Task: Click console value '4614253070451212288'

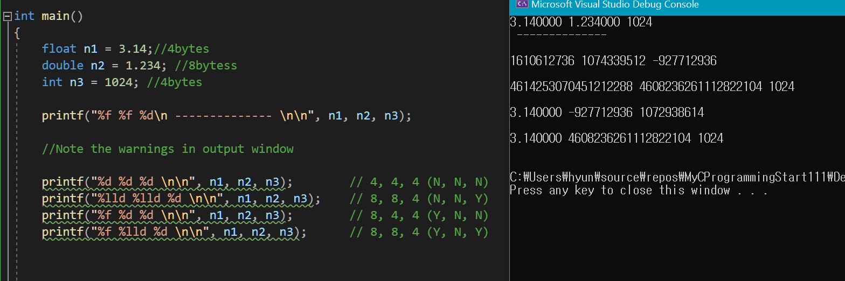Action: tap(571, 87)
